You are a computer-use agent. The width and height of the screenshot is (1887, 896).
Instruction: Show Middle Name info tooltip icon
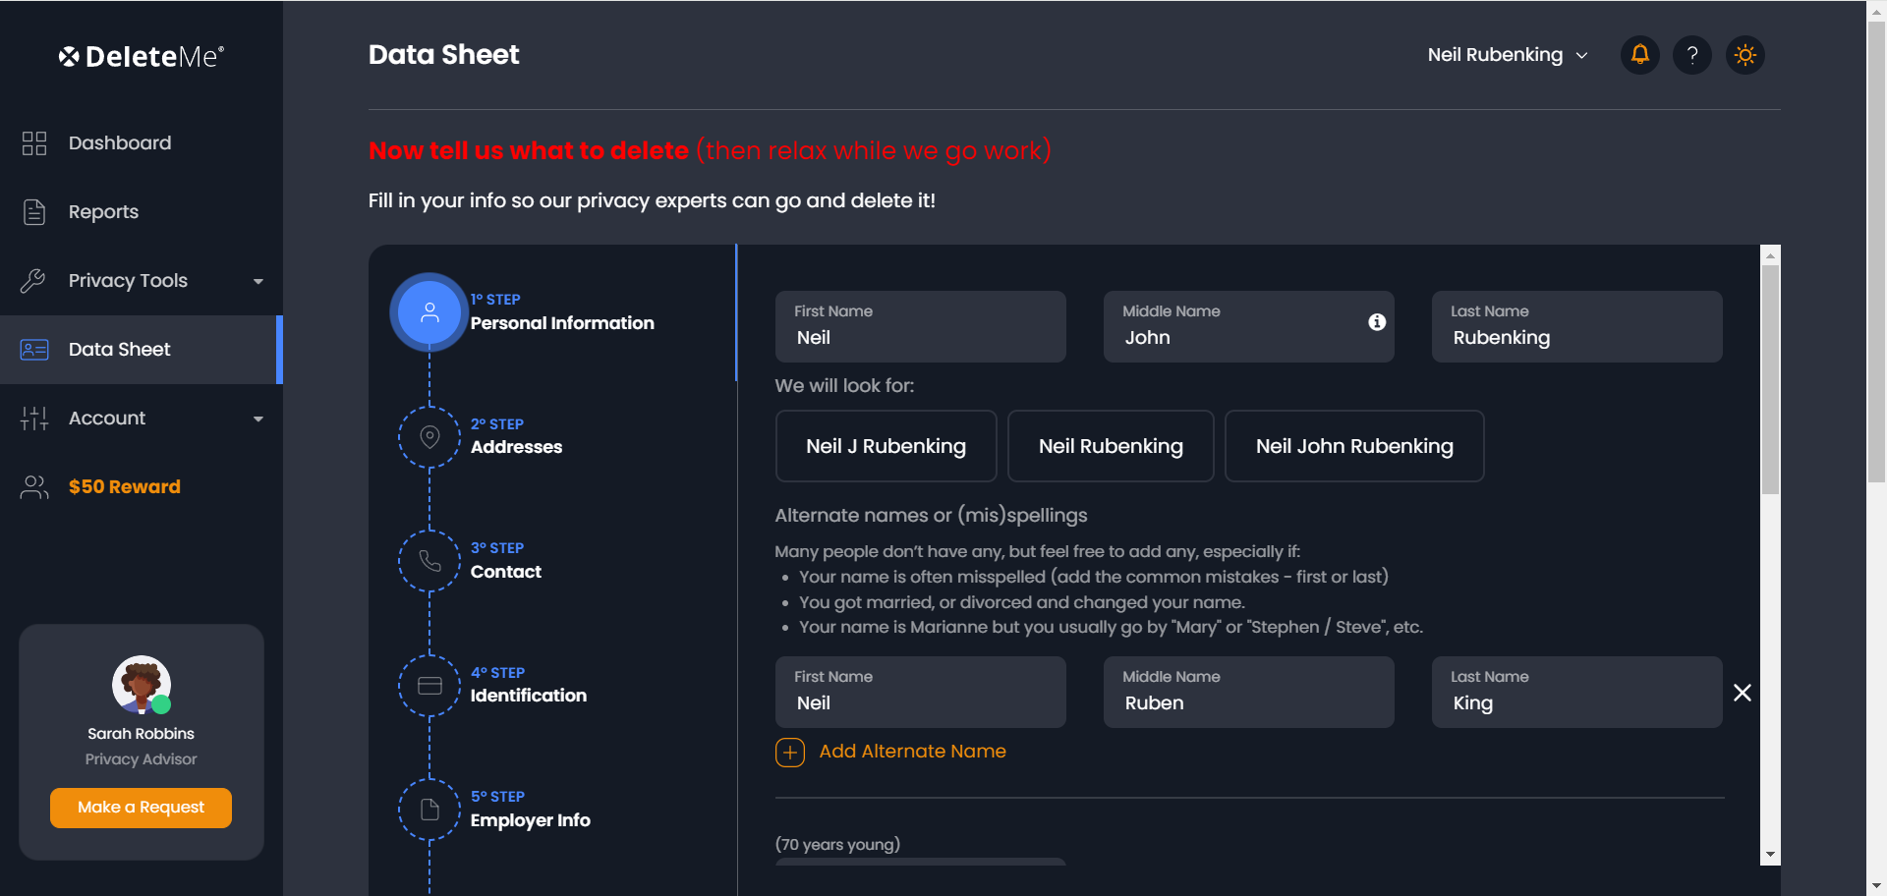(x=1377, y=322)
